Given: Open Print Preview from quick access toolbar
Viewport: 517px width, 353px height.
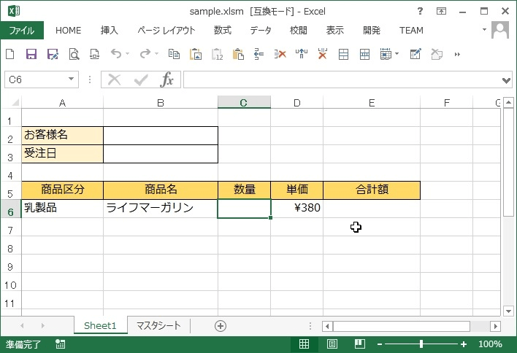Looking at the screenshot, I should point(74,54).
